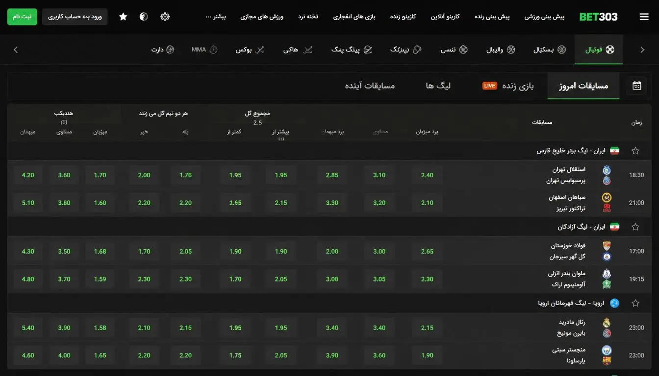659x376 pixels.
Task: Open بیشتر ... menu in top navigation
Action: click(216, 17)
